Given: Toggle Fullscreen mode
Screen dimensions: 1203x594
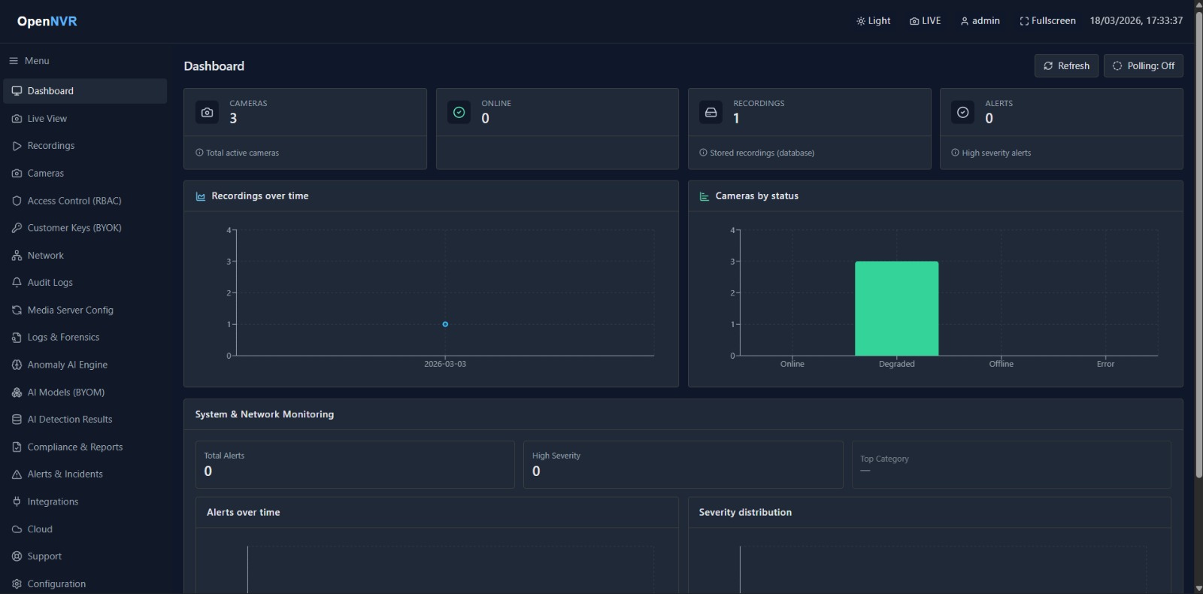Looking at the screenshot, I should coord(1047,21).
